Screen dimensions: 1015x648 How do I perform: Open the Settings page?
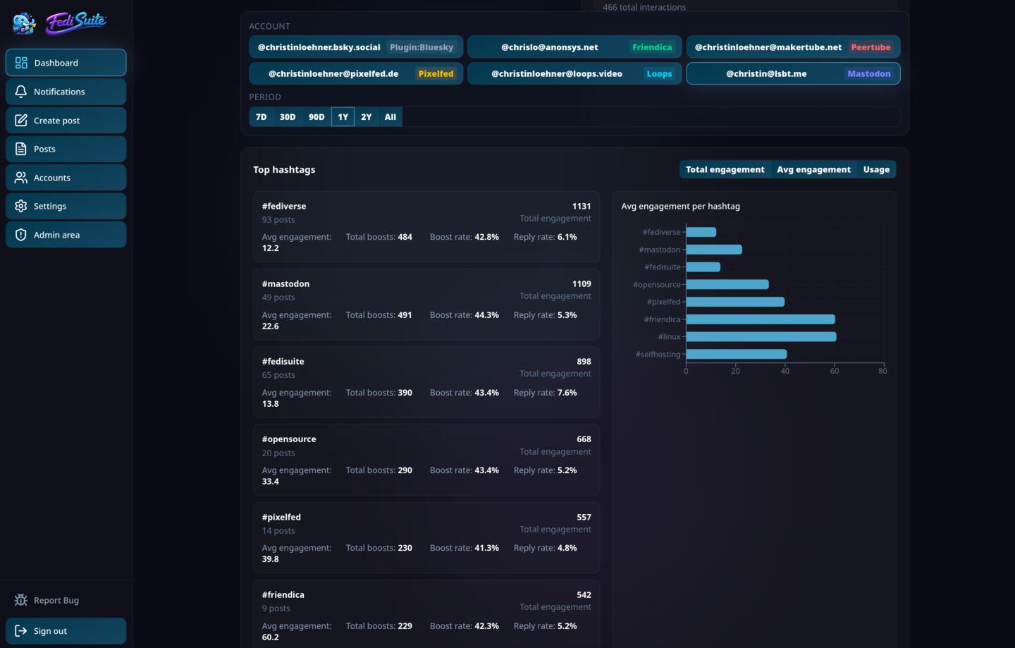tap(66, 206)
